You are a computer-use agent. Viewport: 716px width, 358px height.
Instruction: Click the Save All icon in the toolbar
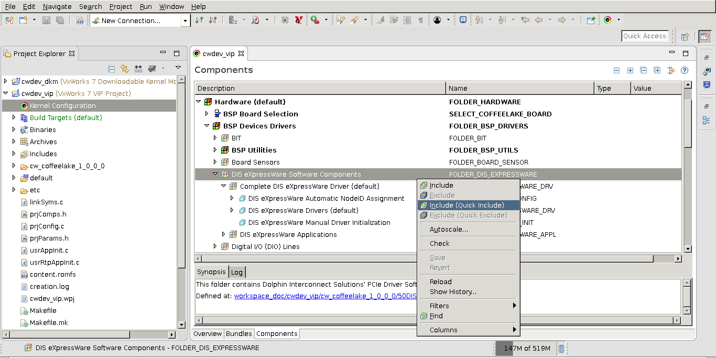60,20
